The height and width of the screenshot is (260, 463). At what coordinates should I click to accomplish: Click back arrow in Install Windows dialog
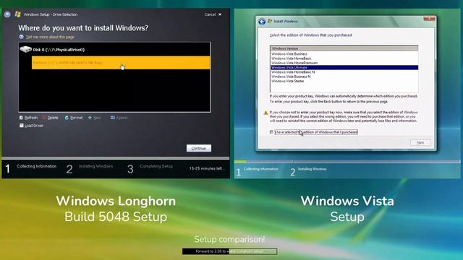click(262, 22)
